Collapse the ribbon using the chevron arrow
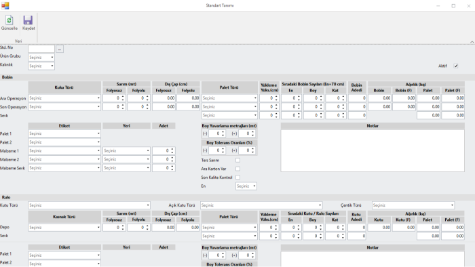The width and height of the screenshot is (475, 267). tap(472, 42)
